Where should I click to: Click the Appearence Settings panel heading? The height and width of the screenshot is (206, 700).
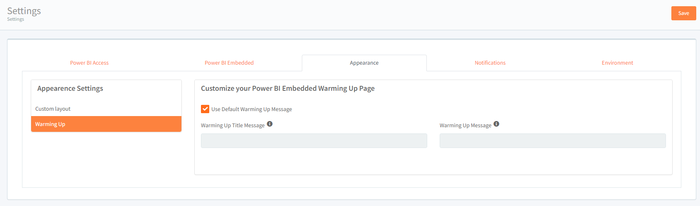pos(70,89)
